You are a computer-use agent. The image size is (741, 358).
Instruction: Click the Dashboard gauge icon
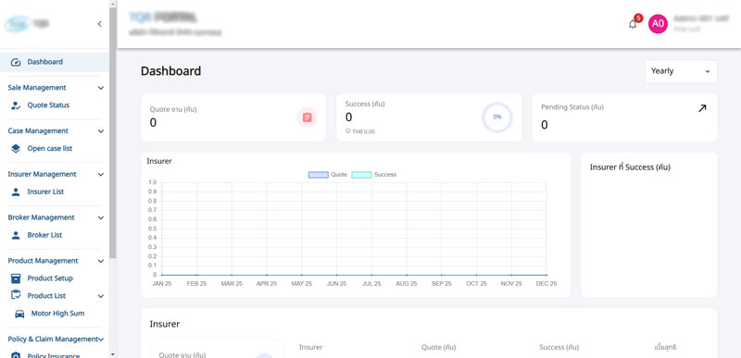[x=16, y=62]
